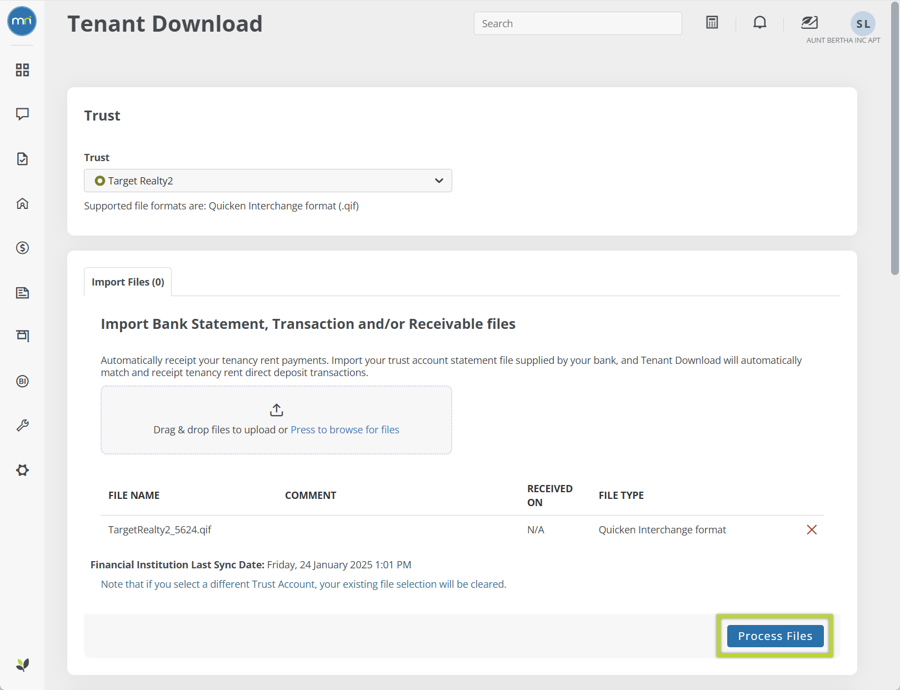Expand the Trust dropdown showing Target Realty2
The image size is (900, 690).
tap(268, 181)
